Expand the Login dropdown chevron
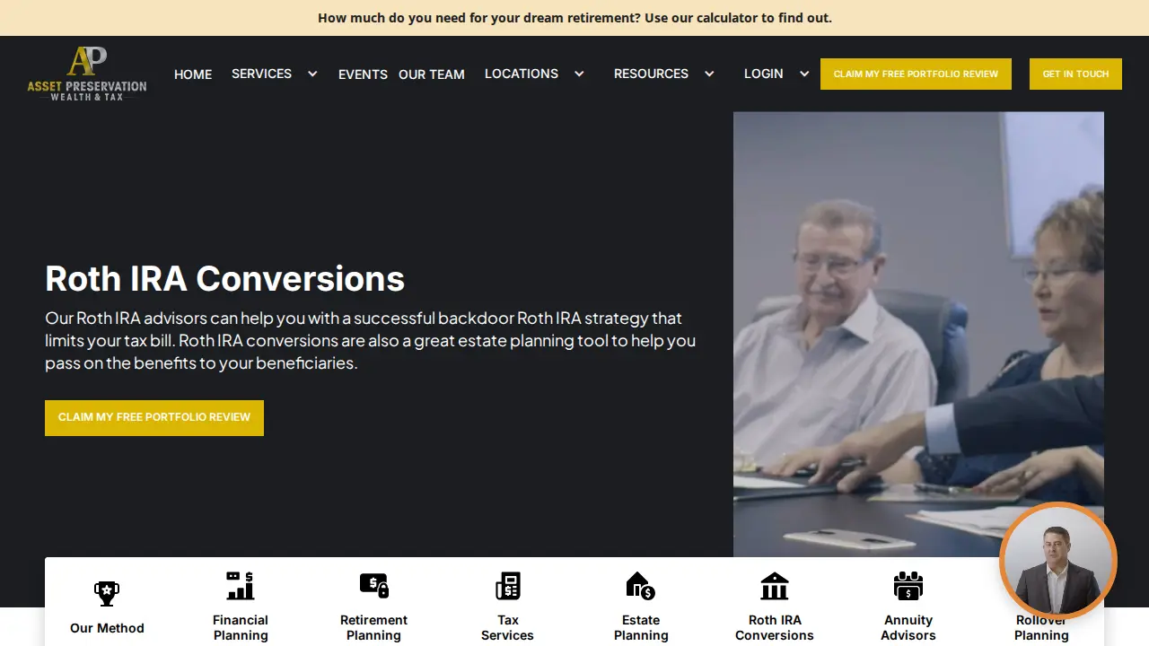Viewport: 1149px width, 646px height. click(x=804, y=74)
